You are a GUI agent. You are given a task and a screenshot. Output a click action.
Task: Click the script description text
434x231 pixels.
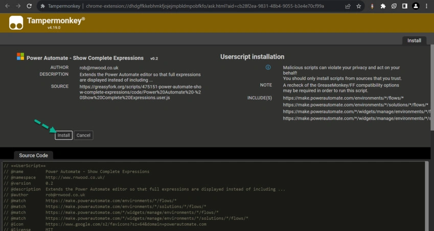point(140,77)
